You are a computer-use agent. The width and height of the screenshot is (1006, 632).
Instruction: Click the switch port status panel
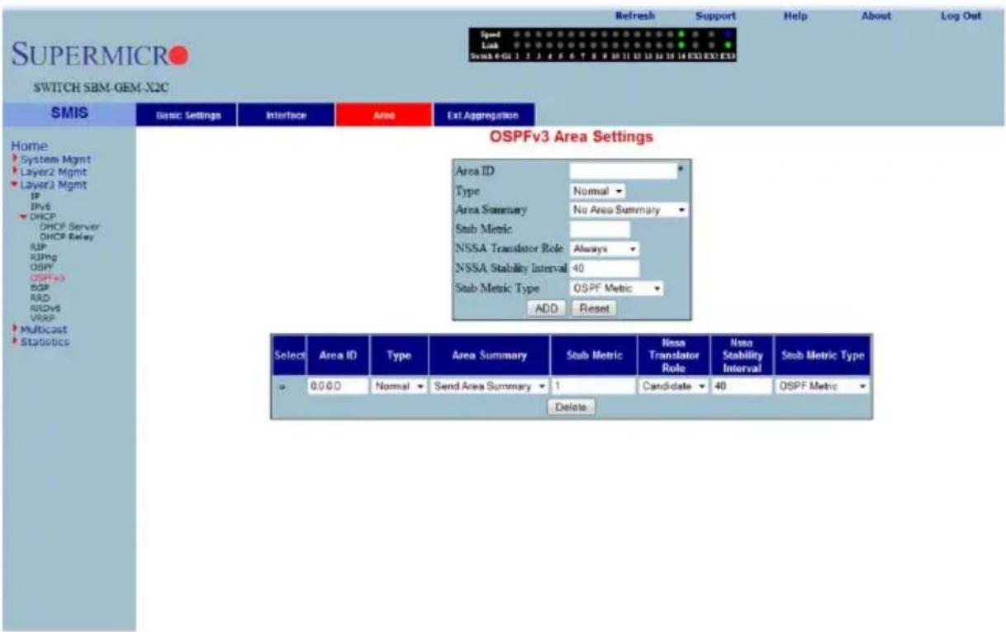601,45
